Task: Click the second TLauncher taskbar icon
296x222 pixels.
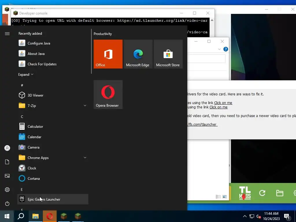Action: 78,216
